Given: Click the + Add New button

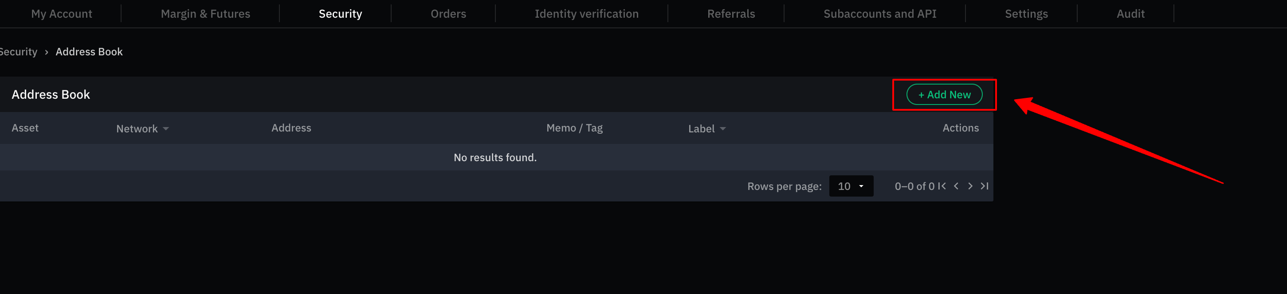Looking at the screenshot, I should tap(944, 95).
